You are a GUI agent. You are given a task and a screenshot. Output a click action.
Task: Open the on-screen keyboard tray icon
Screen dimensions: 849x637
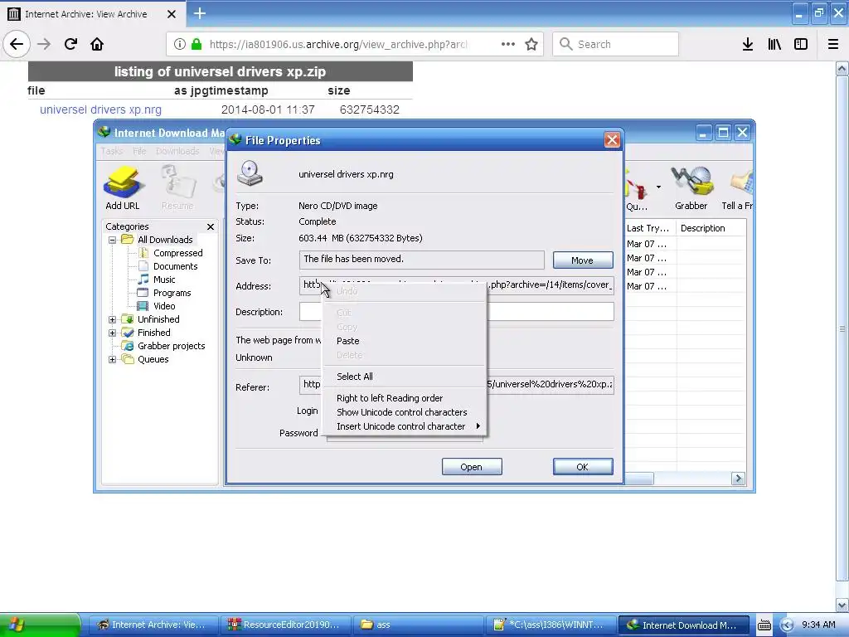click(764, 625)
